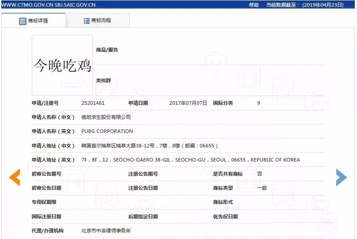Image resolution: width=357 pixels, height=239 pixels.
Task: Select the application date 2017年07月07日
Action: (x=188, y=103)
